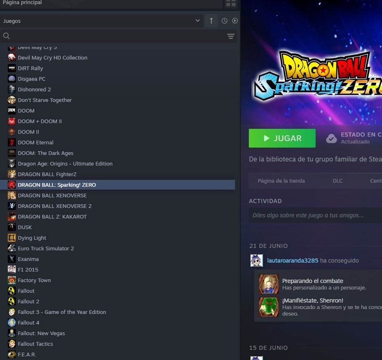Open Don't Starve Together icon

(x=12, y=100)
